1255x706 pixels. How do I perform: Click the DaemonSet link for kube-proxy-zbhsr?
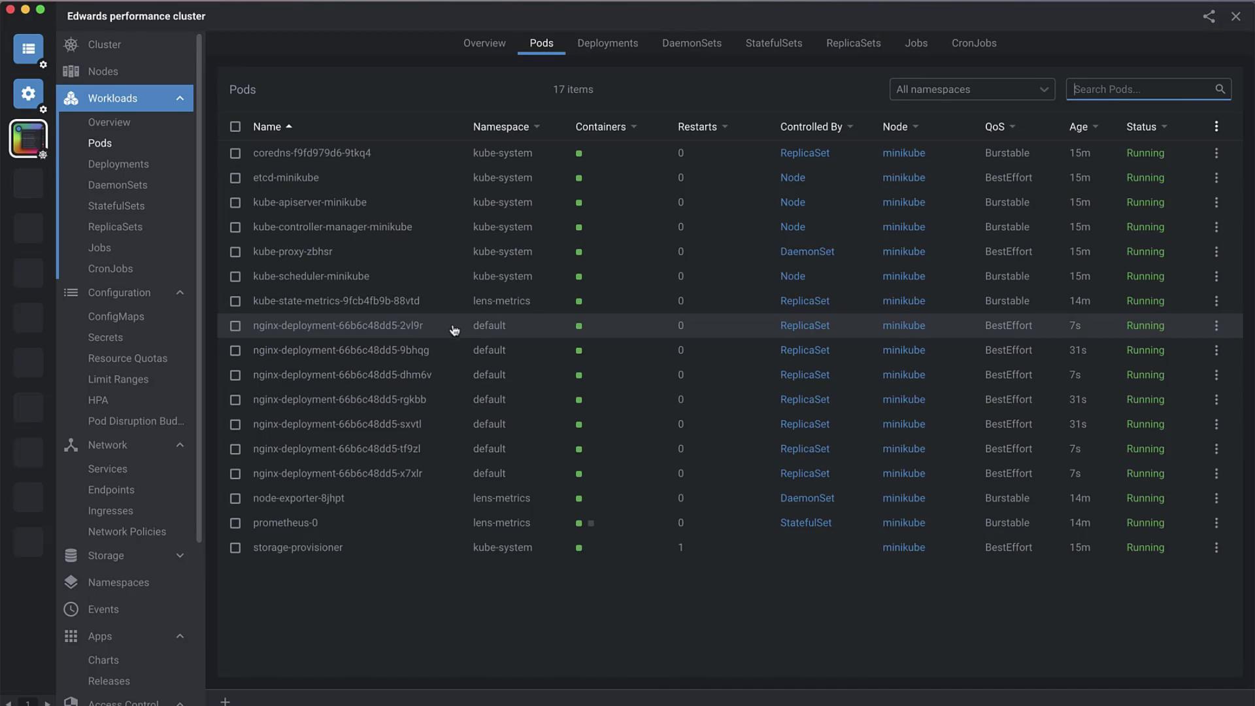point(807,252)
